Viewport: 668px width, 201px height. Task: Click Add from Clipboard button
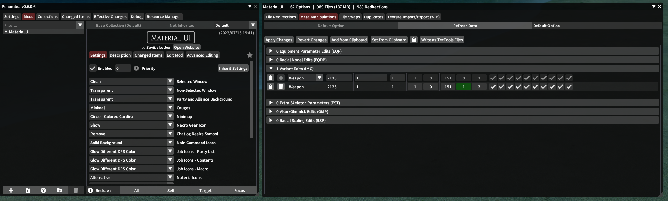pos(349,40)
